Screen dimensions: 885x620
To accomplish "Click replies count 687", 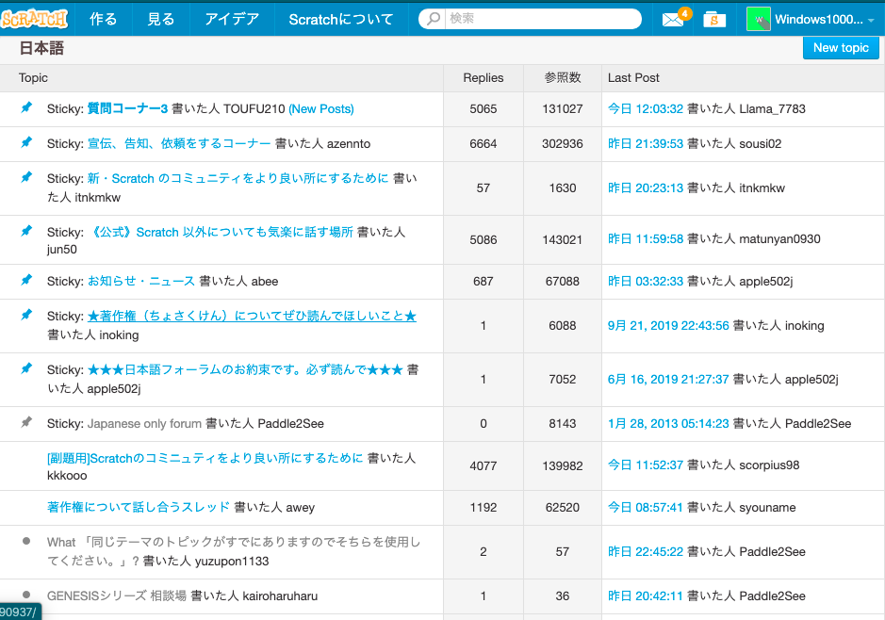I will [x=483, y=282].
